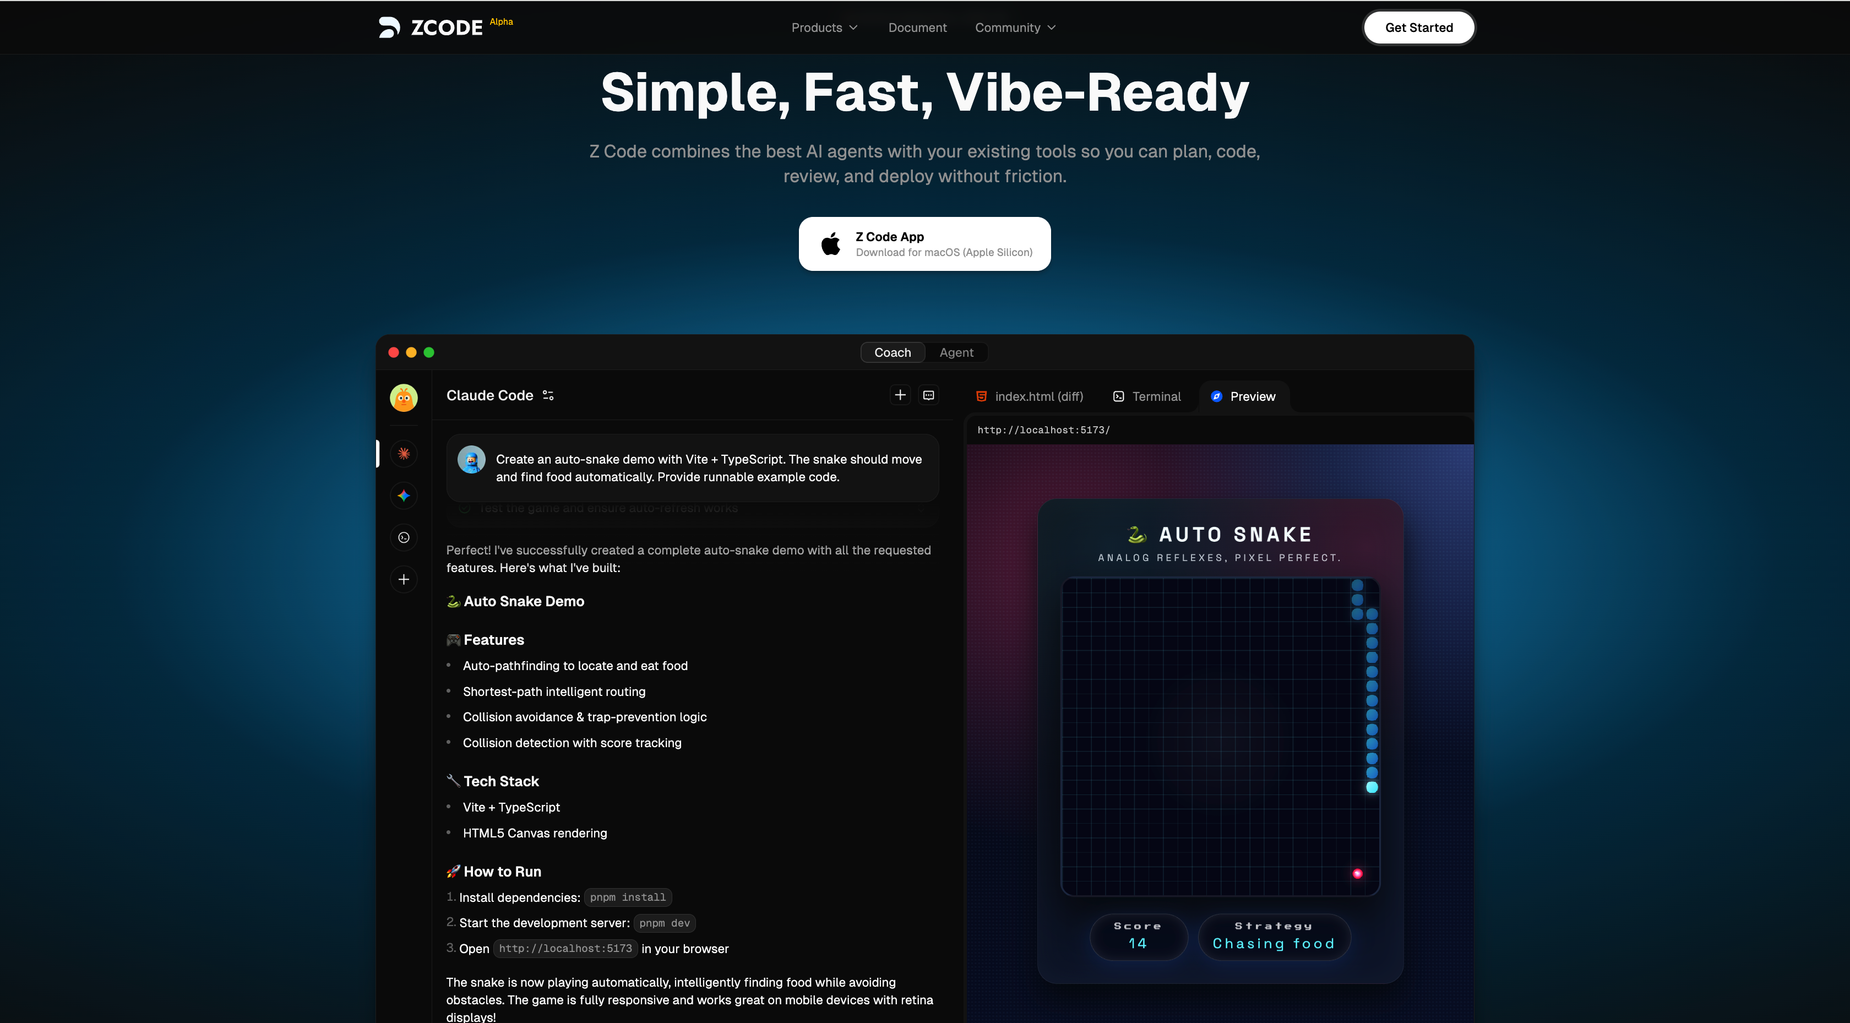Click the green maximize window dot

coord(429,352)
